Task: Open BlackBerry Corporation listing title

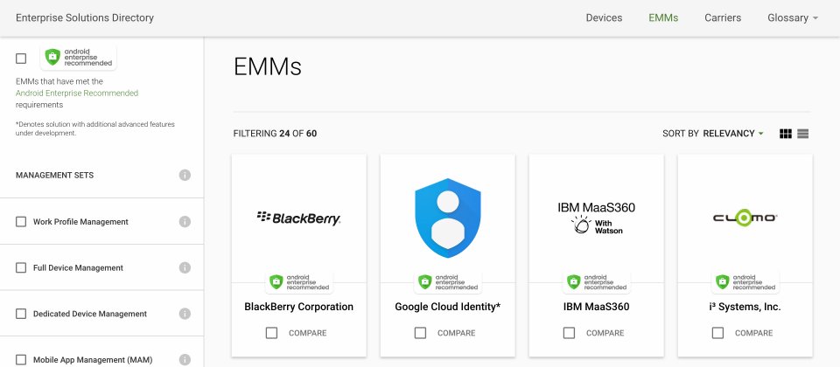Action: click(299, 307)
